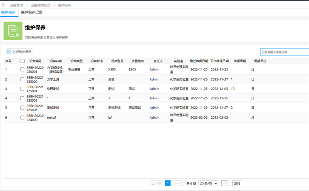This screenshot has height=191, width=309.
Task: Open the 20条/页 page size dropdown
Action: [x=209, y=183]
